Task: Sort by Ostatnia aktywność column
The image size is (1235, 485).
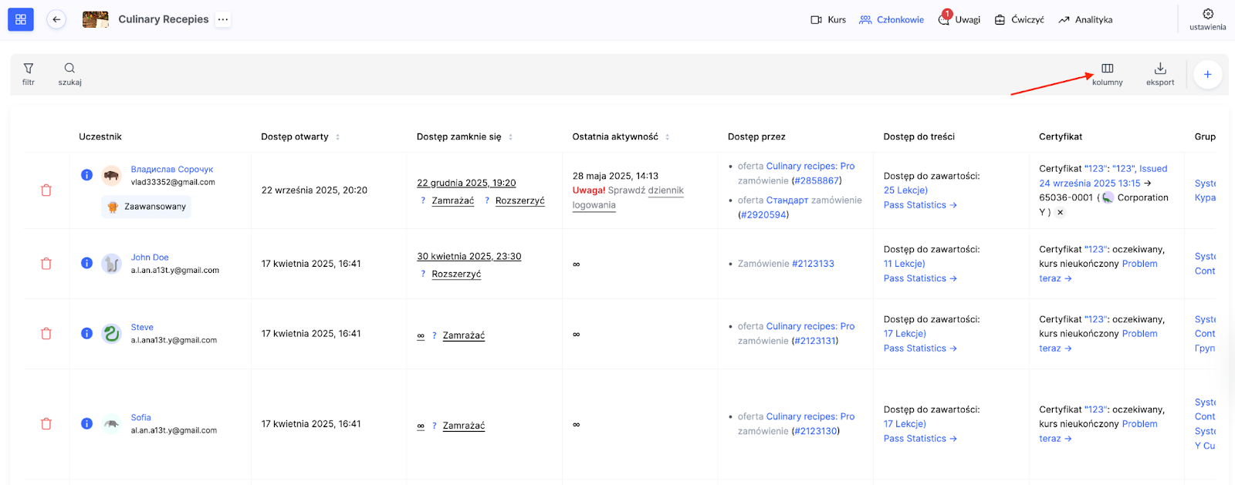Action: click(667, 137)
